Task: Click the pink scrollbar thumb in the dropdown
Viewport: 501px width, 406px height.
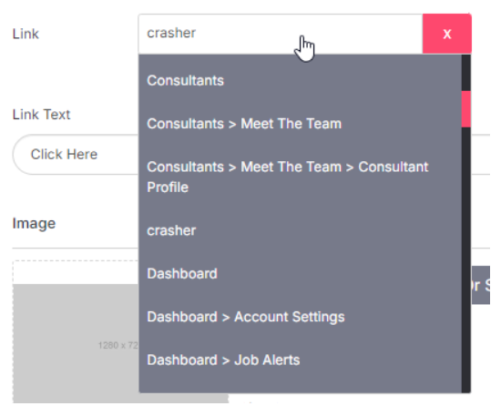Action: click(x=466, y=109)
